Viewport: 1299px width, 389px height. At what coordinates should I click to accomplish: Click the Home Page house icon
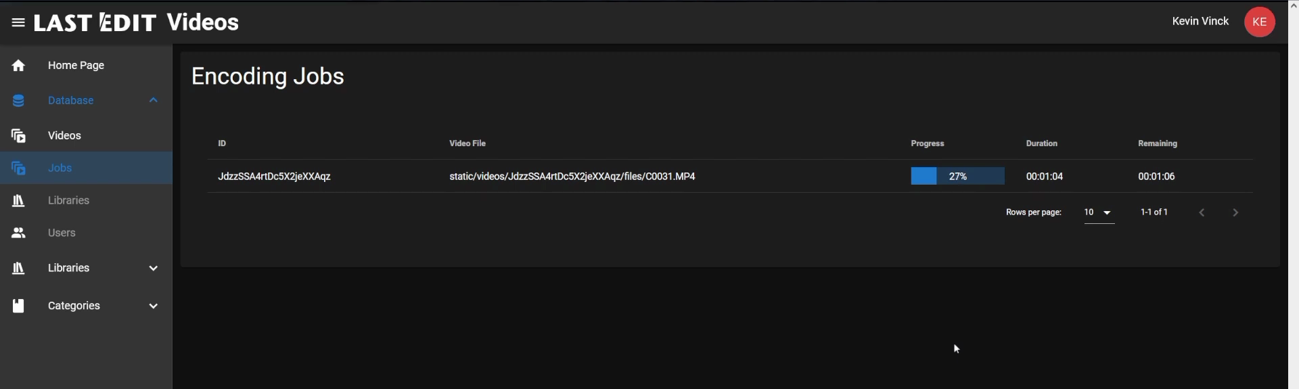[x=18, y=66]
